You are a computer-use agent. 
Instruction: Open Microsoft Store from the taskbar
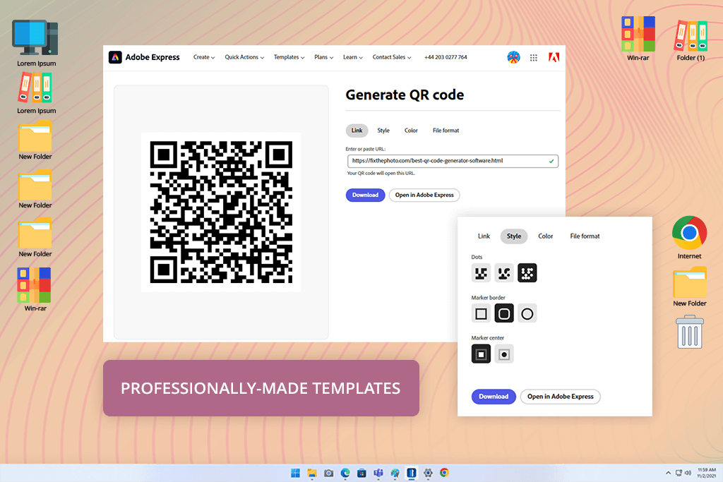(361, 473)
